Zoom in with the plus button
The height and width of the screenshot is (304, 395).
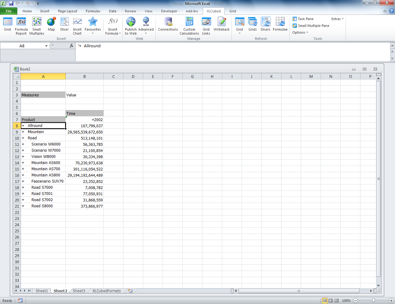(391, 300)
